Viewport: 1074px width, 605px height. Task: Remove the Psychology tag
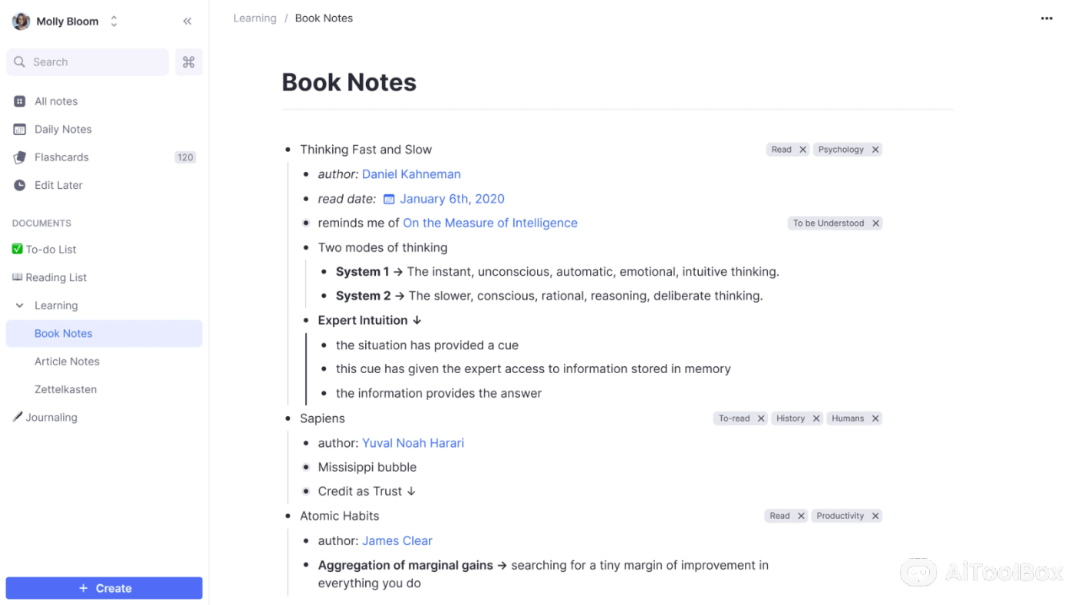pos(875,150)
